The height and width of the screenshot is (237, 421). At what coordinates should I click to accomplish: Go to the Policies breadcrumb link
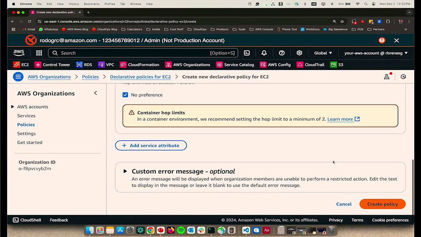click(x=91, y=77)
